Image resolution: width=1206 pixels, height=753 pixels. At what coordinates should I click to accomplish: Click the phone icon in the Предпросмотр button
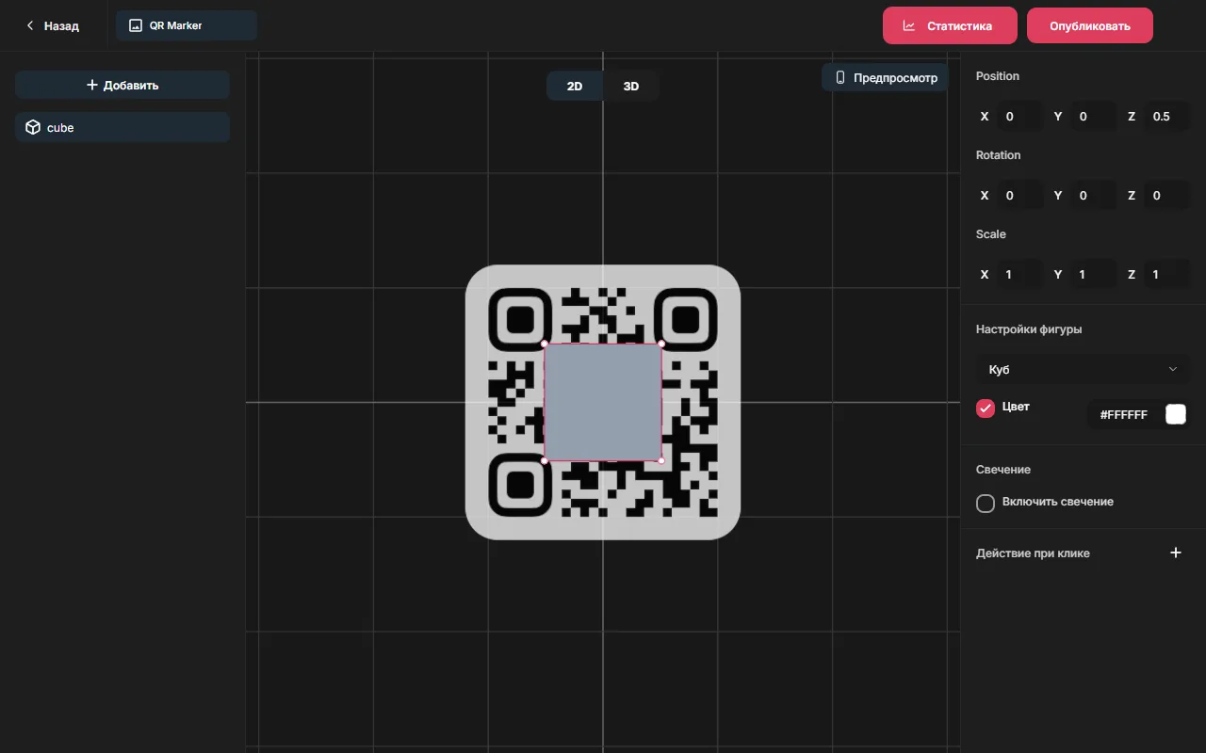[840, 78]
